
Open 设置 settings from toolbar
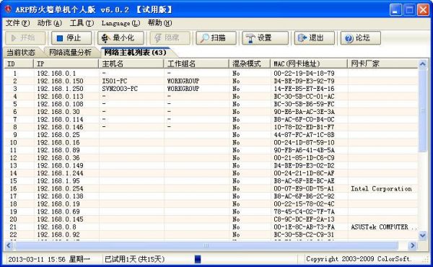pyautogui.click(x=265, y=38)
